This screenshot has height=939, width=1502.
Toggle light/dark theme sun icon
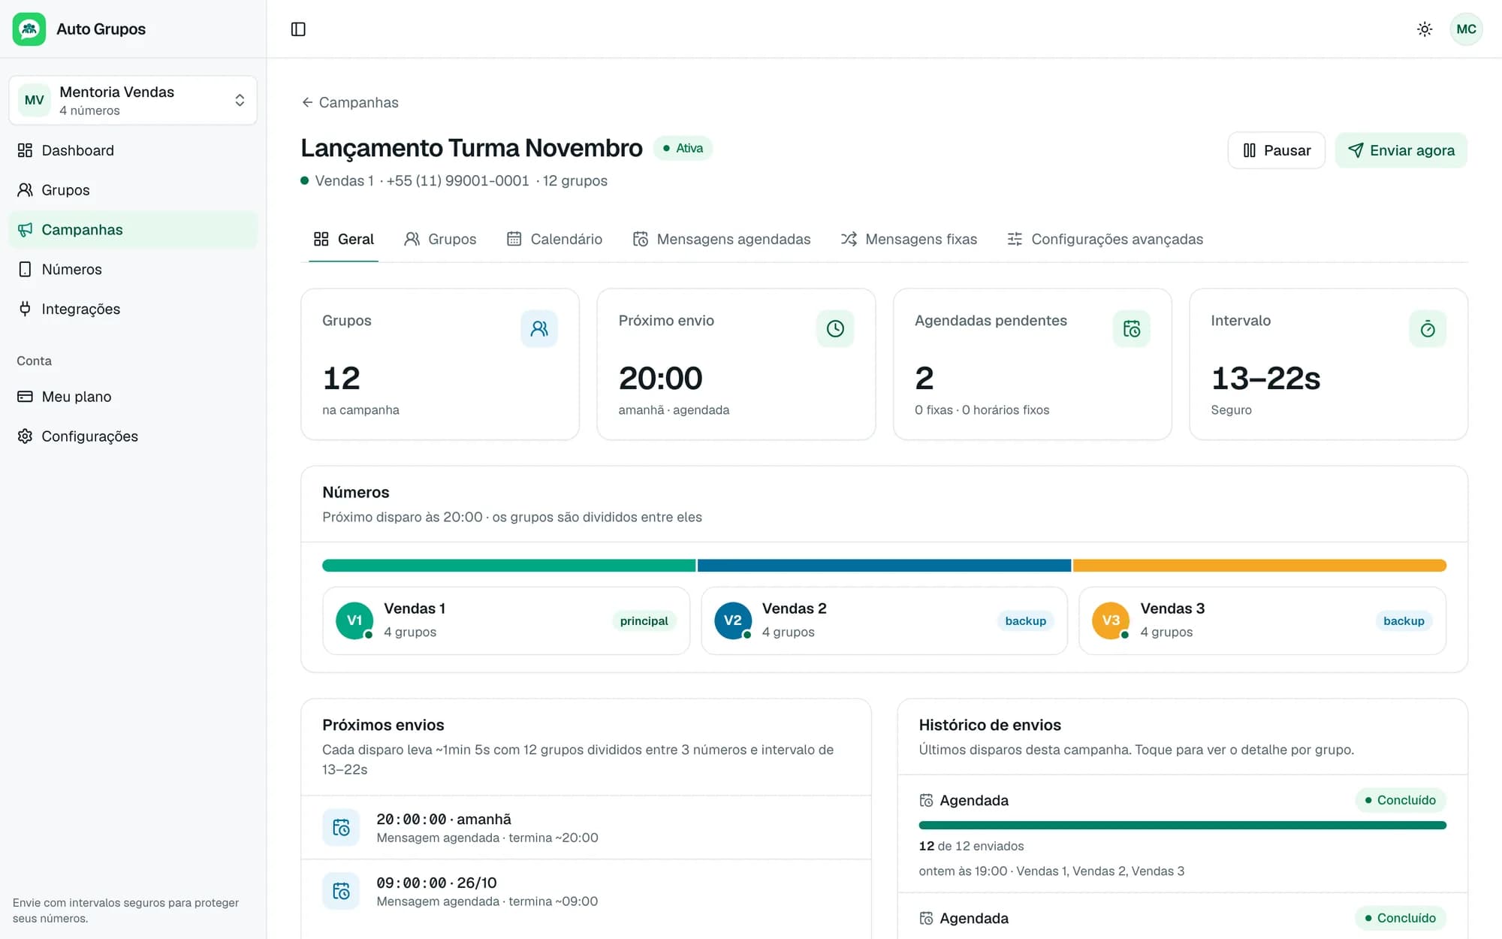(x=1425, y=29)
